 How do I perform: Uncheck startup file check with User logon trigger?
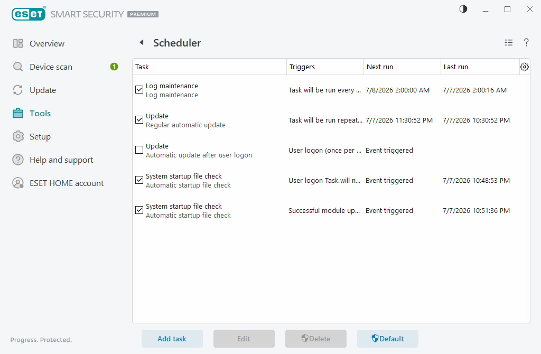pos(139,180)
